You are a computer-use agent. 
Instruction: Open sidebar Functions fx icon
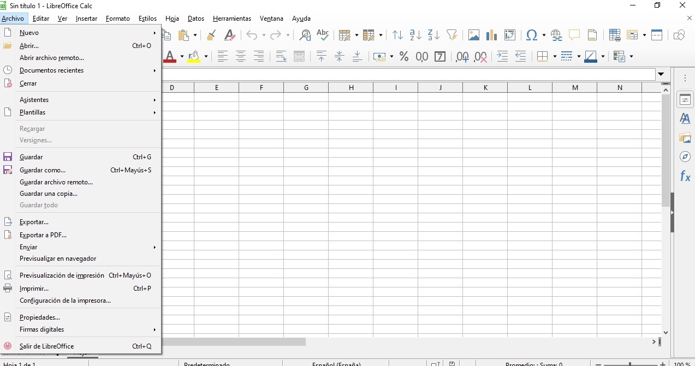click(x=685, y=176)
